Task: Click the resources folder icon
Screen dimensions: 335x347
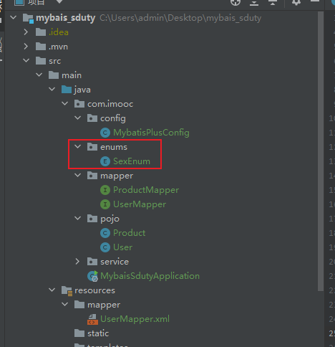Action: 67,291
